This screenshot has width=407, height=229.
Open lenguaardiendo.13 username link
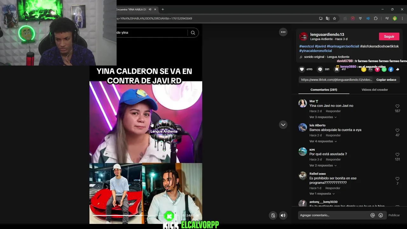[x=327, y=34]
